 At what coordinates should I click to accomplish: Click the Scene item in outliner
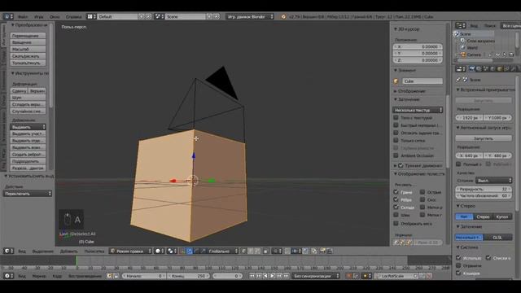tap(465, 34)
